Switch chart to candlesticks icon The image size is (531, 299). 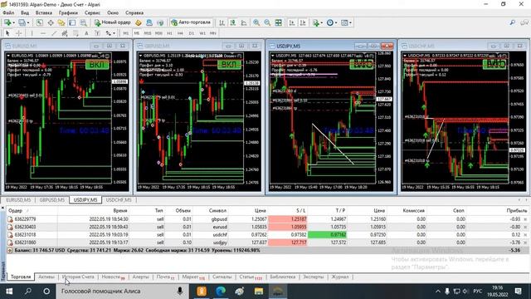point(232,22)
